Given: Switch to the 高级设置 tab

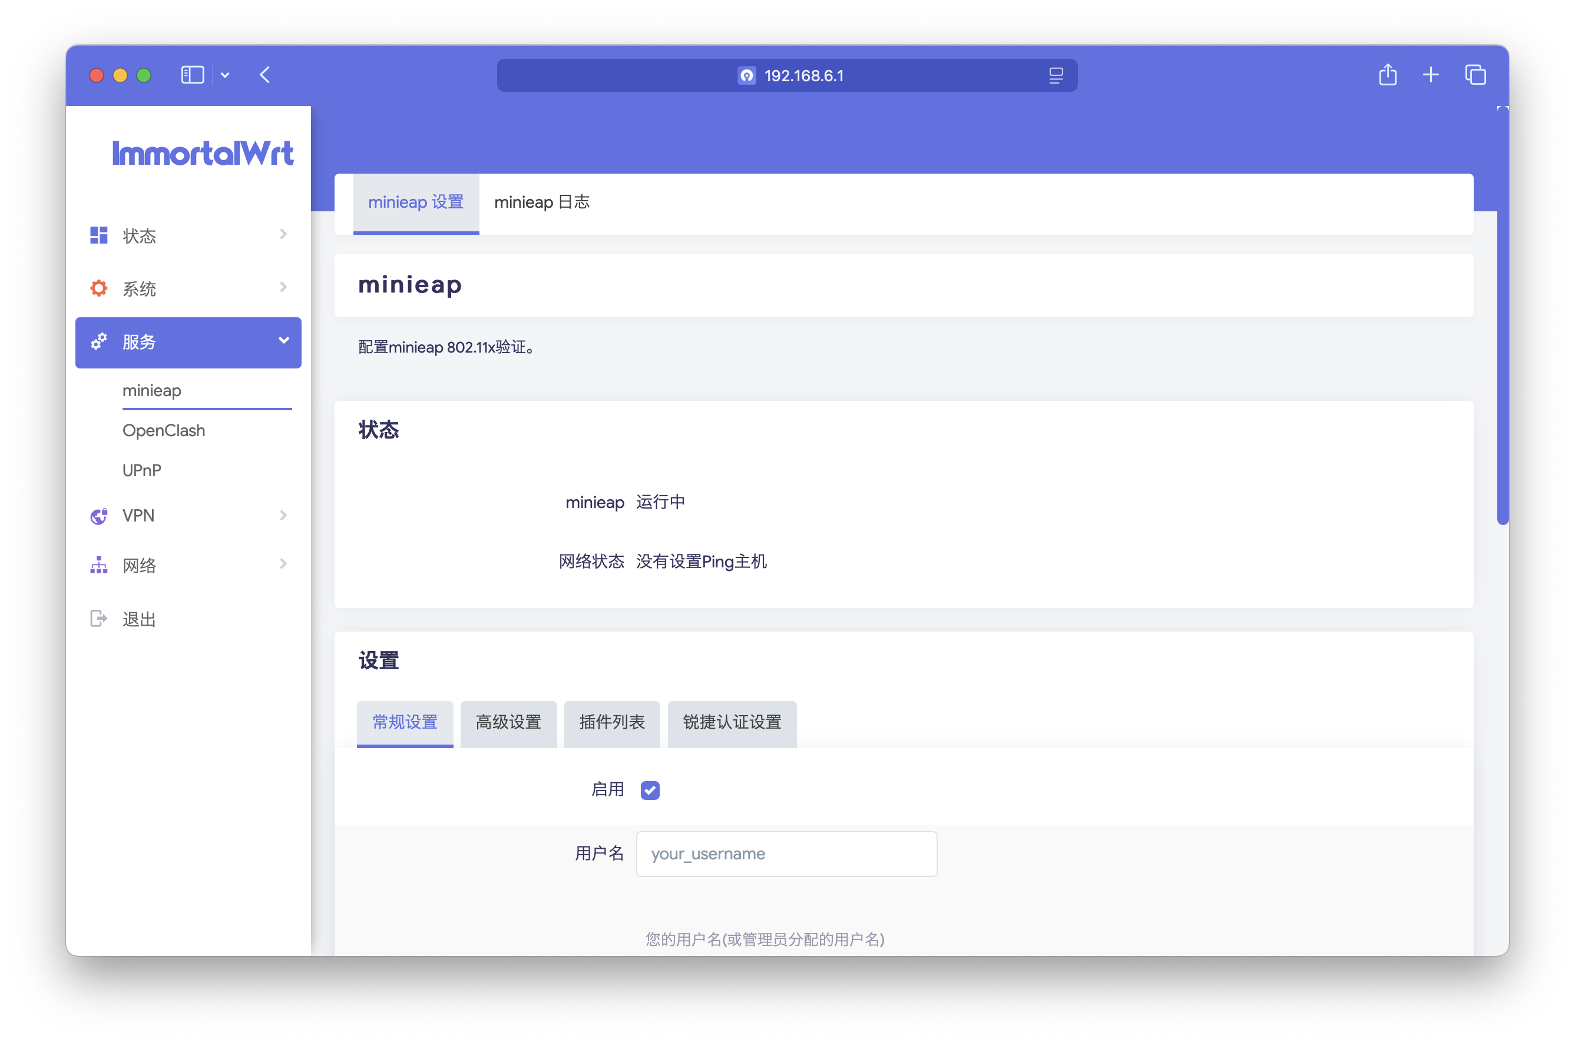Looking at the screenshot, I should tap(508, 722).
